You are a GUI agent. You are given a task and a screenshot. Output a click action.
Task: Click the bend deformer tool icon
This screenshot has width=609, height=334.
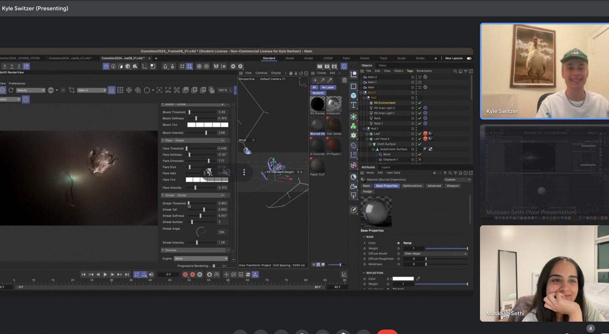[353, 145]
